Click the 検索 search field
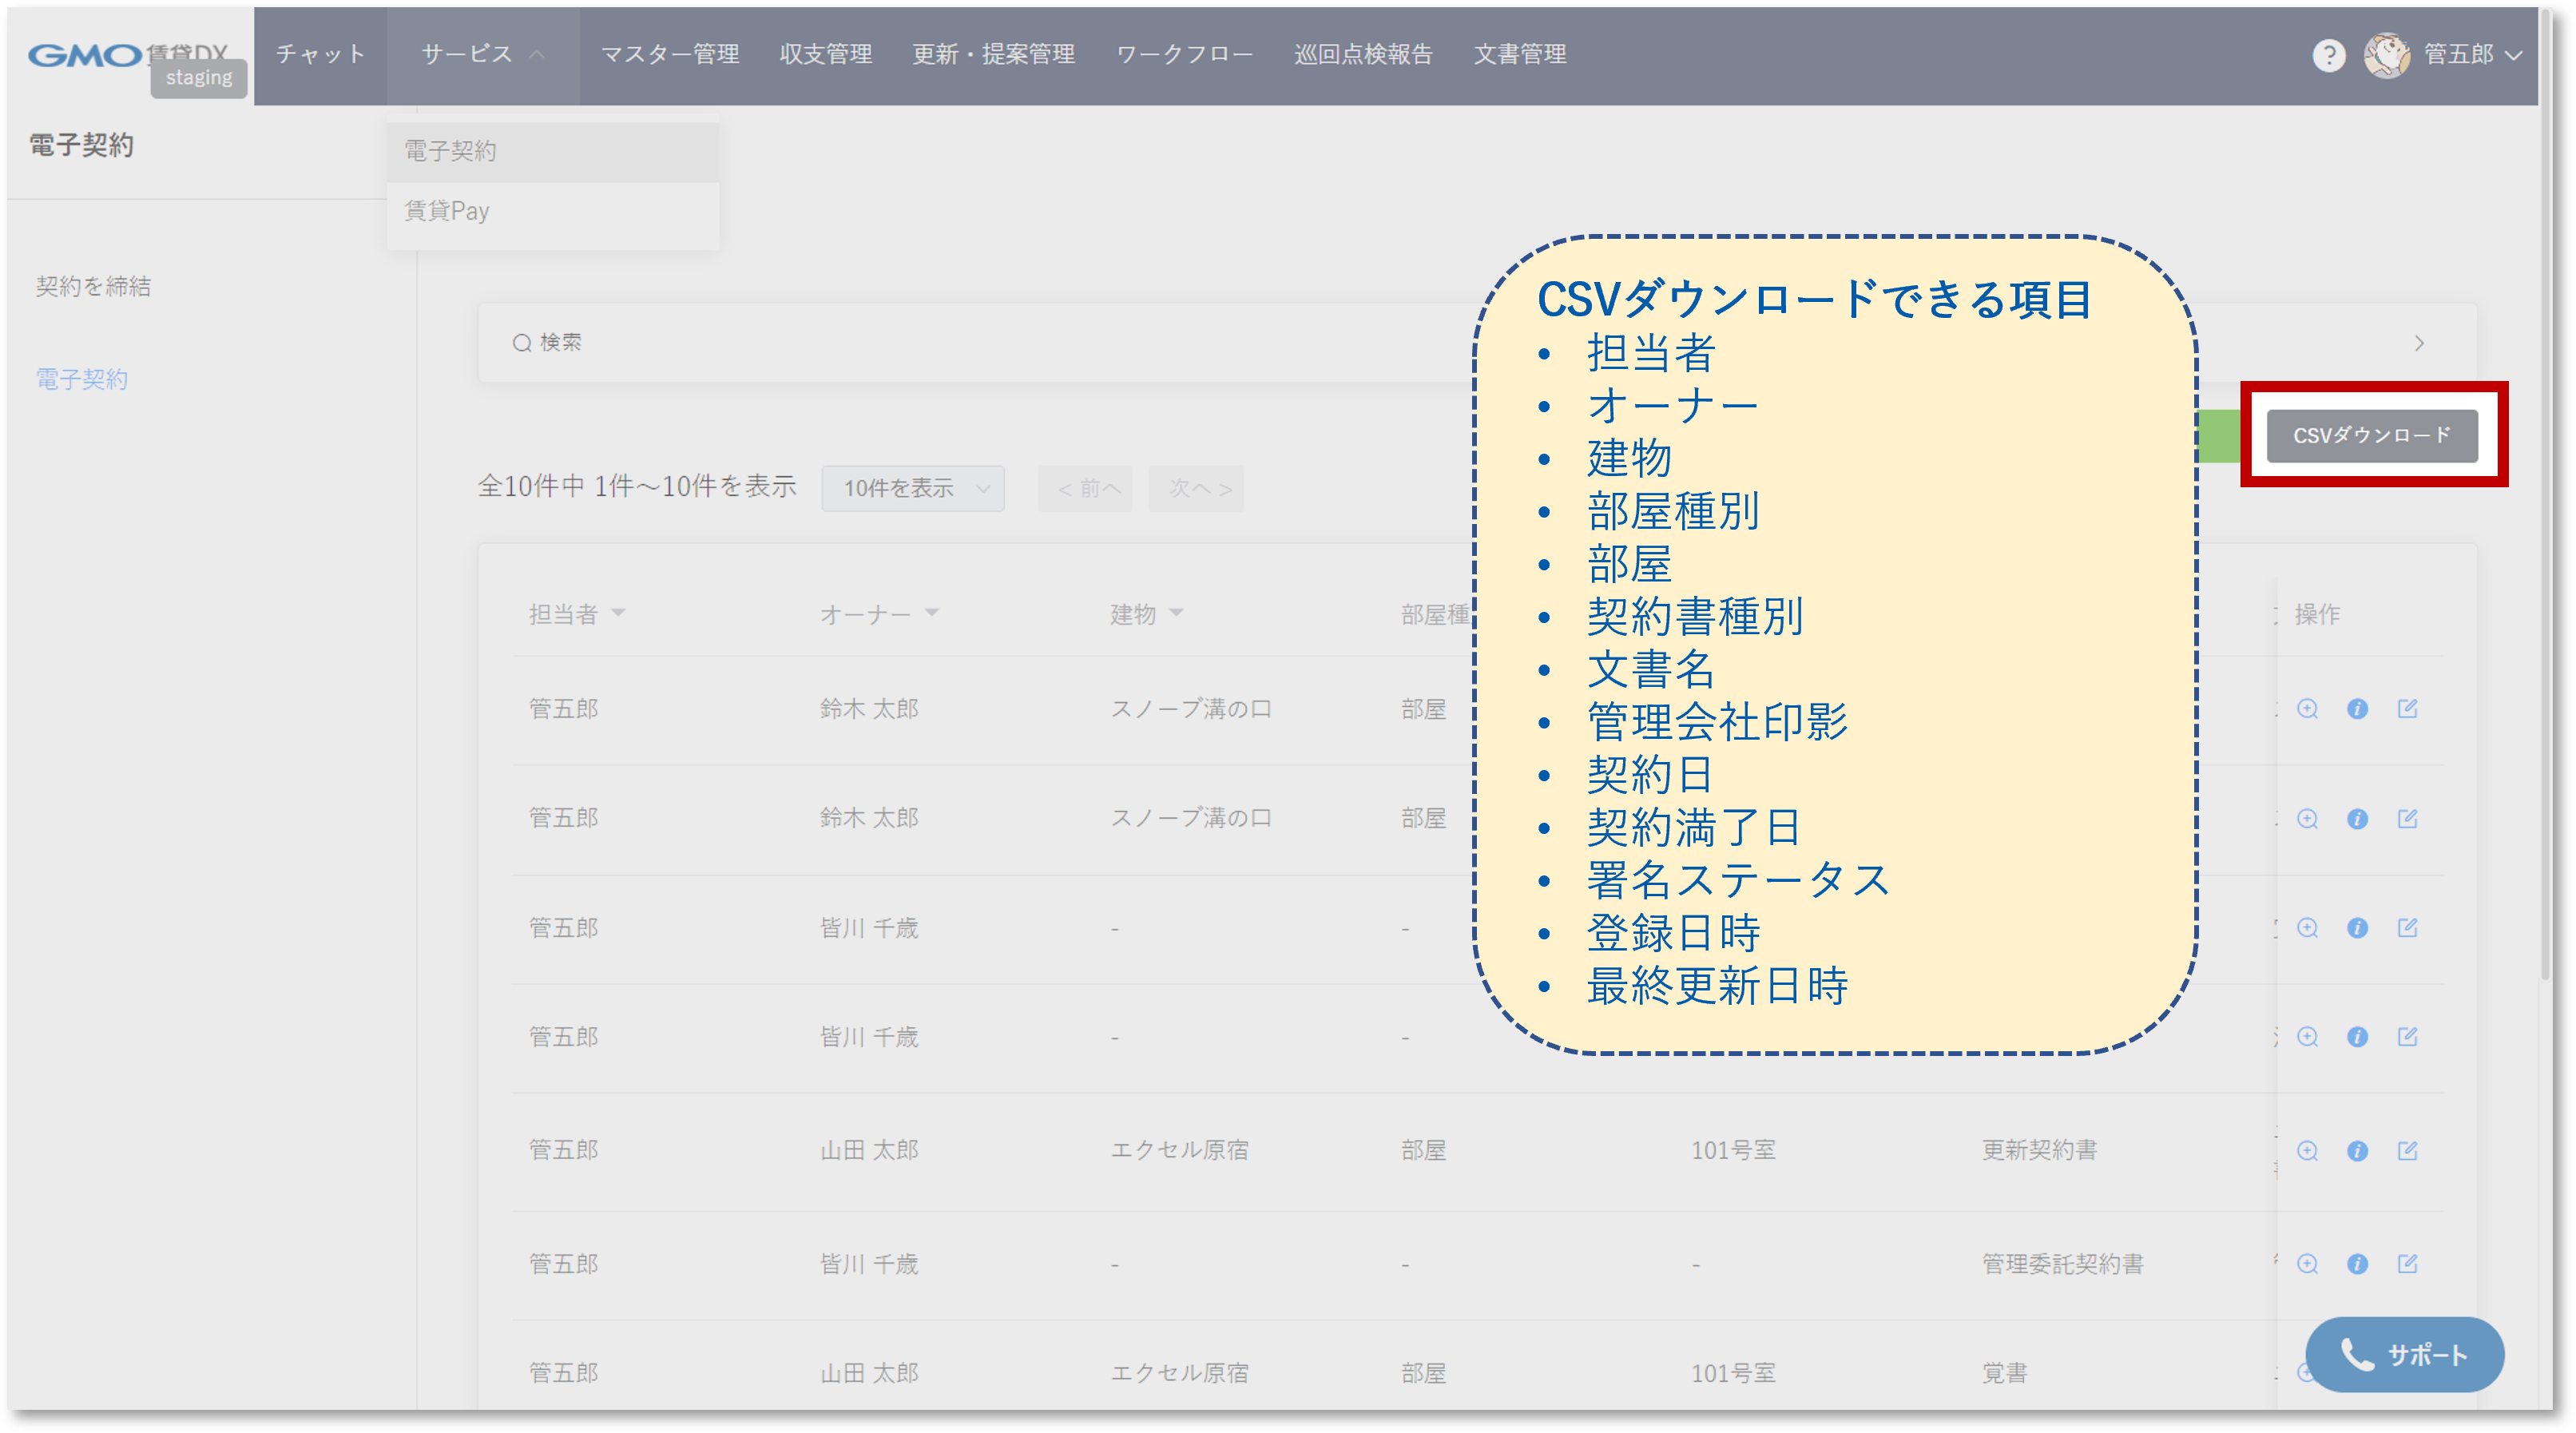 coord(560,343)
